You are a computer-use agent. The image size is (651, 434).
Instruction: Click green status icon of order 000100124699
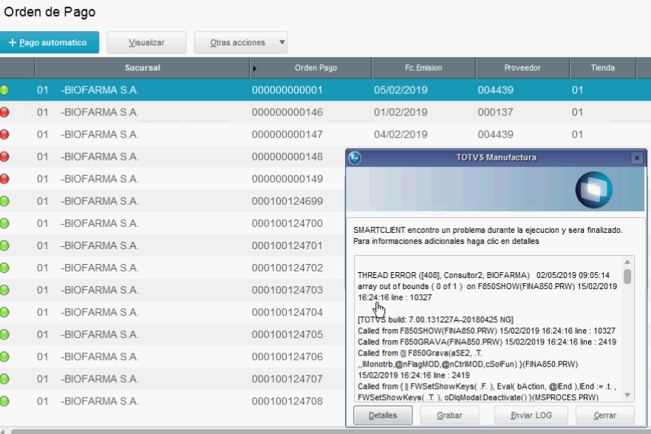click(x=4, y=201)
